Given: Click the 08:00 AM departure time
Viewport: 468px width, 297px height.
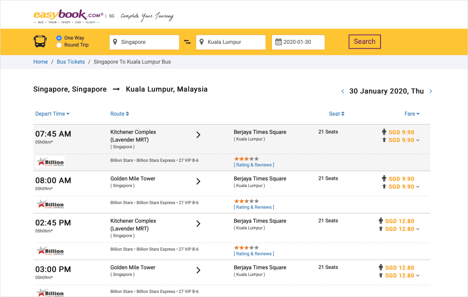Looking at the screenshot, I should (x=53, y=180).
